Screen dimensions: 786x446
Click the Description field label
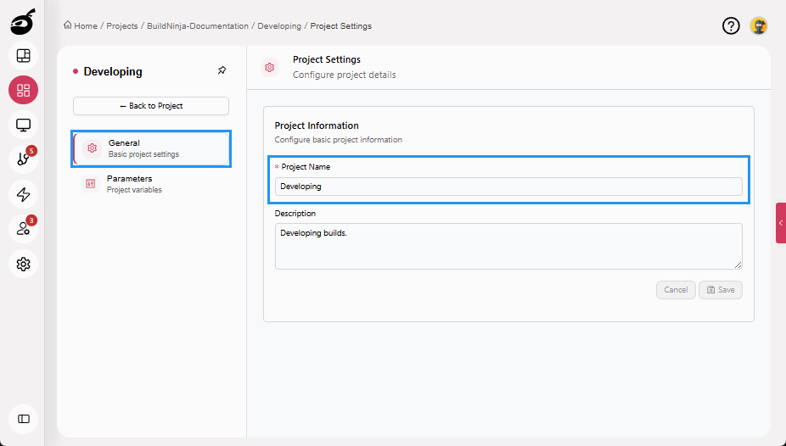[295, 213]
